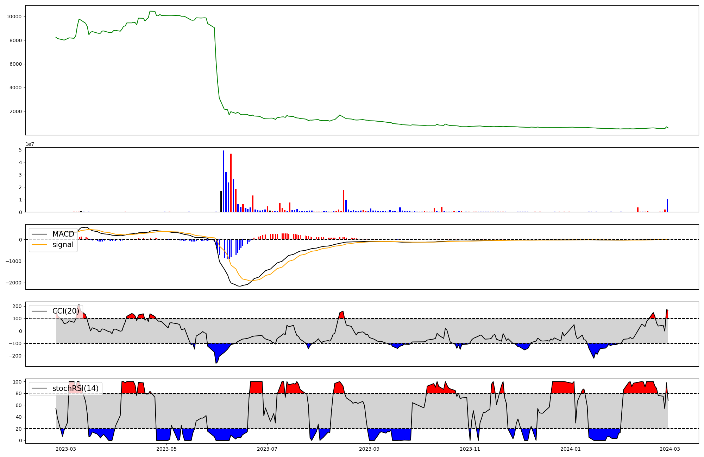Viewport: 704px width, 457px height.
Task: Click the orange signal line swatch in legend
Action: (39, 245)
